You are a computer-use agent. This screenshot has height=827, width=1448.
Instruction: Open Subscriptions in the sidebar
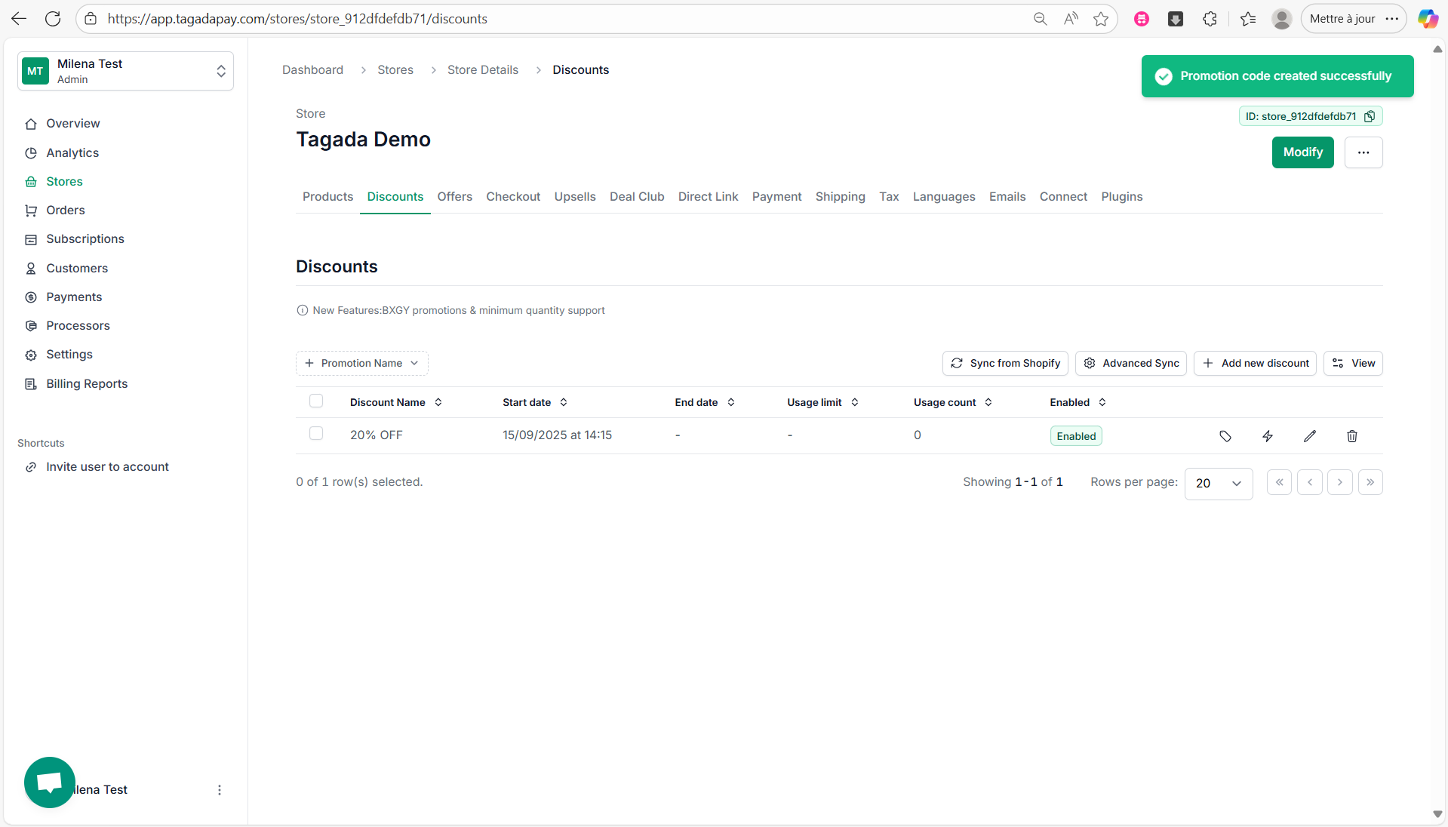pyautogui.click(x=85, y=239)
